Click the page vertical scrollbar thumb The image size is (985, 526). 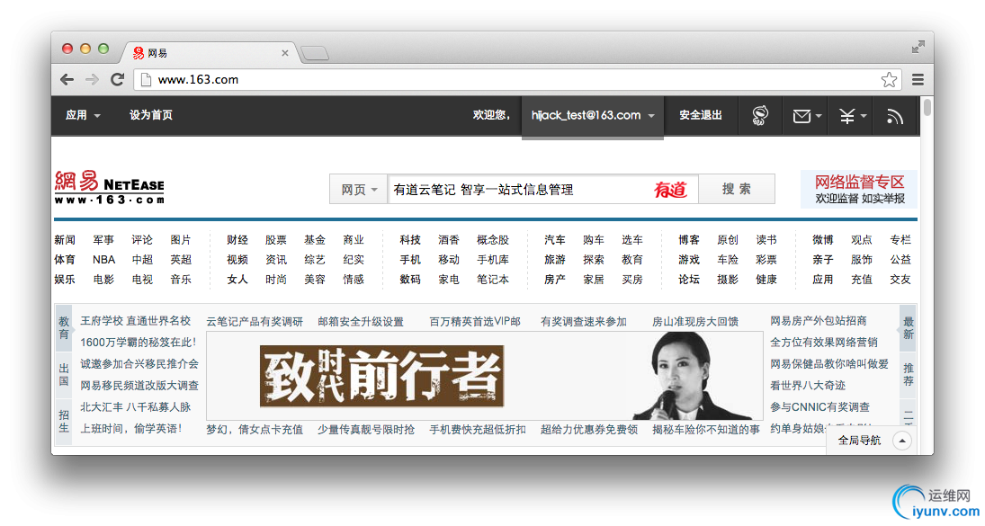[x=927, y=107]
